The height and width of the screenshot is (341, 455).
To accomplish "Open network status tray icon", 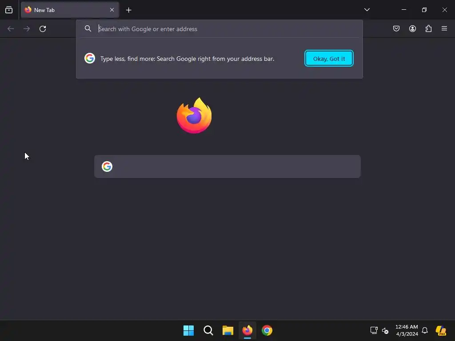I will pyautogui.click(x=374, y=330).
